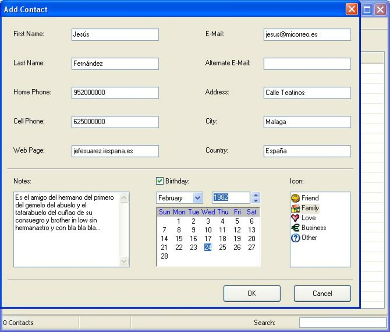Choose day 28 in the calendar
Image resolution: width=390 pixels, height=332 pixels.
tap(164, 256)
